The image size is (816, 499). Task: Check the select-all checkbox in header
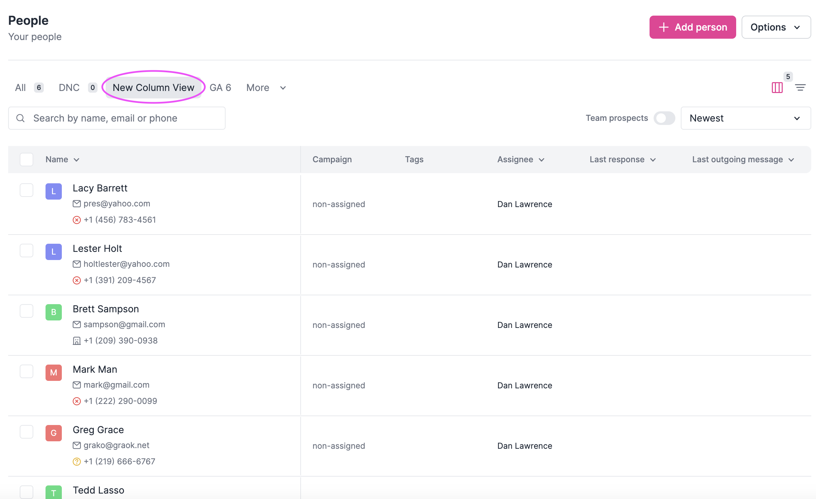click(x=26, y=160)
